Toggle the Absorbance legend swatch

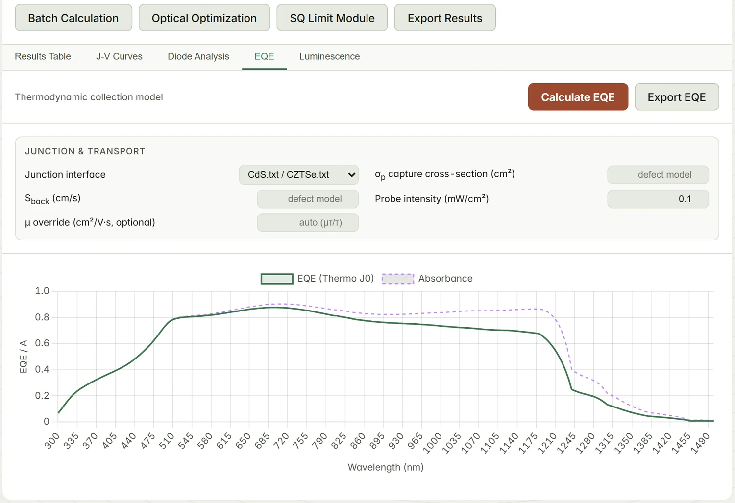[398, 279]
